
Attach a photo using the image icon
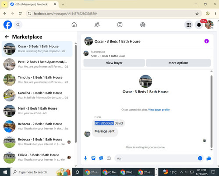93,158
